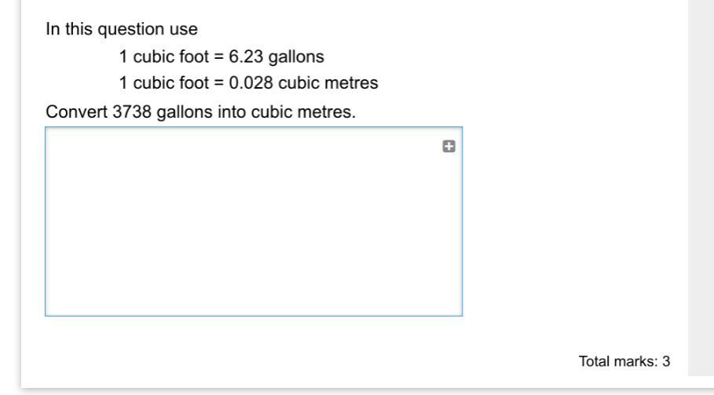
Task: Click the plus icon in the answer box
Action: [x=449, y=145]
